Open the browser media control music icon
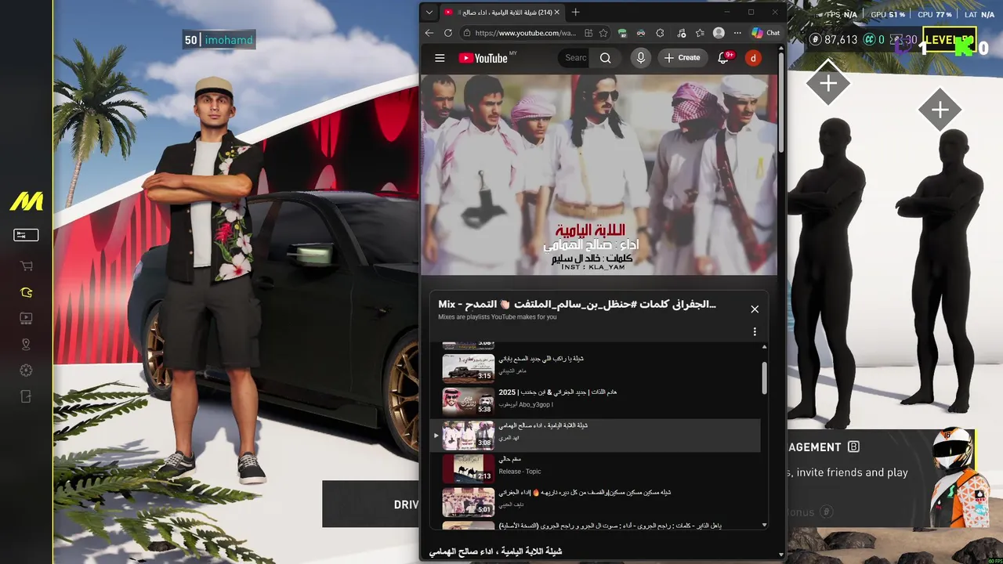 [x=681, y=33]
